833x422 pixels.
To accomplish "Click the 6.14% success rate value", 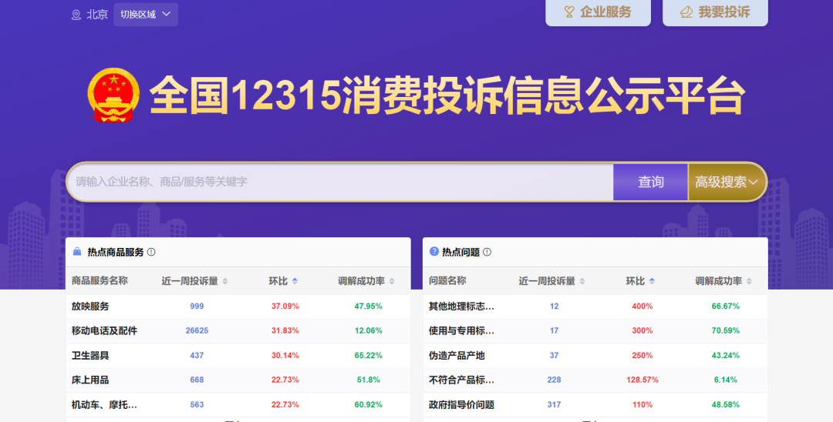I will [x=726, y=380].
